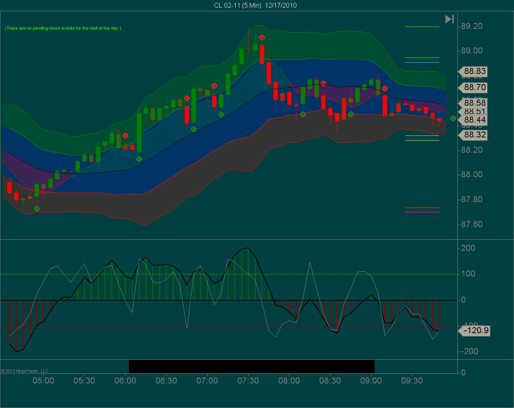Click the 06:00 time axis label

pyautogui.click(x=125, y=381)
